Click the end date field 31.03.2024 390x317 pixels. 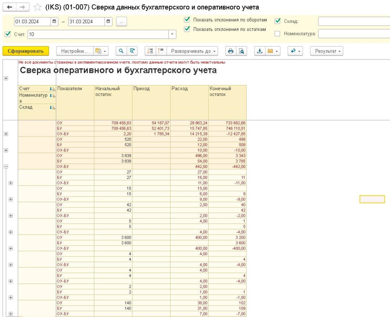[86, 22]
